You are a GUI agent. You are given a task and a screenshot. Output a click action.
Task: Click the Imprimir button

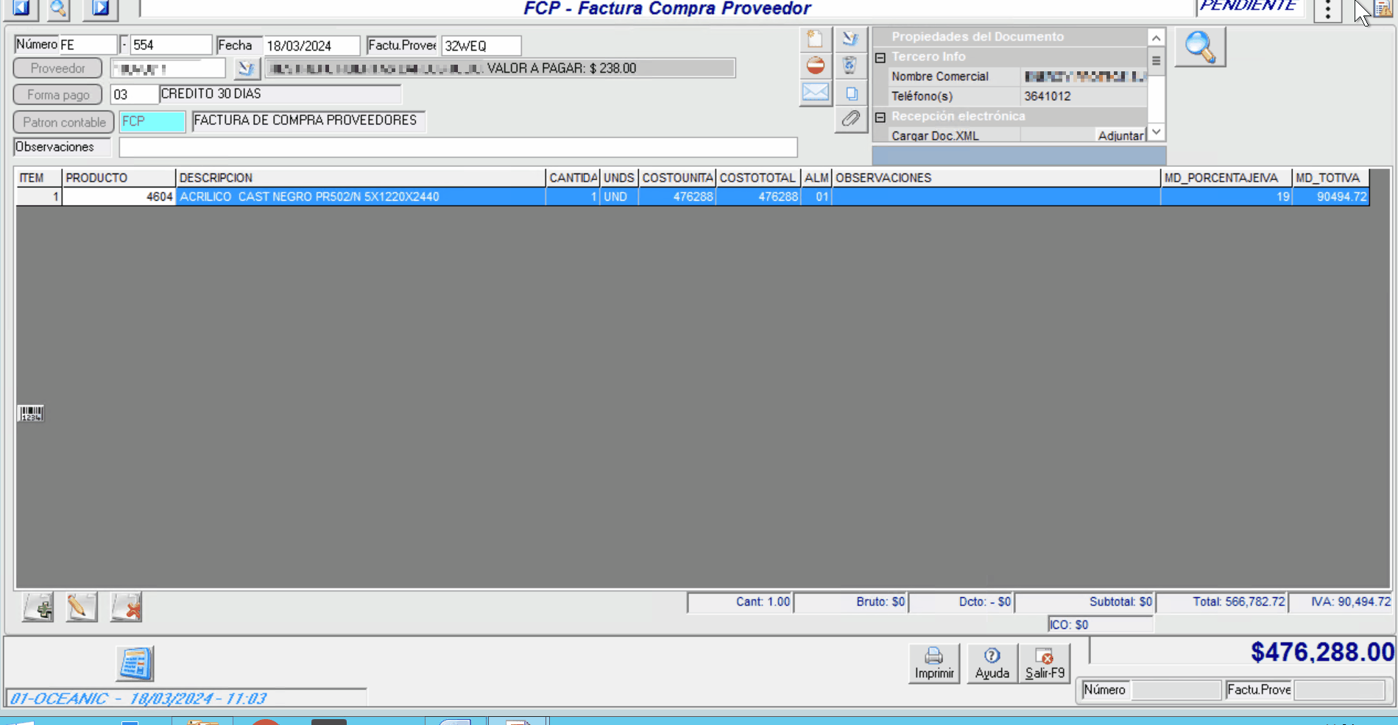(x=933, y=663)
